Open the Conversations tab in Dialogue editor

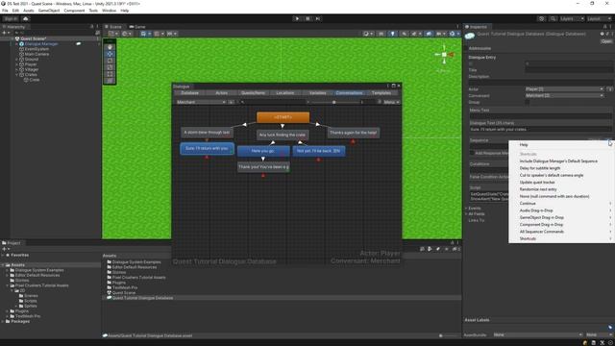pos(349,93)
